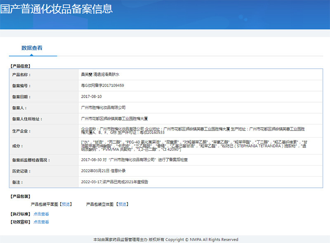Click the NMPA copyright footer text
The width and height of the screenshot is (330, 243).
click(166, 240)
